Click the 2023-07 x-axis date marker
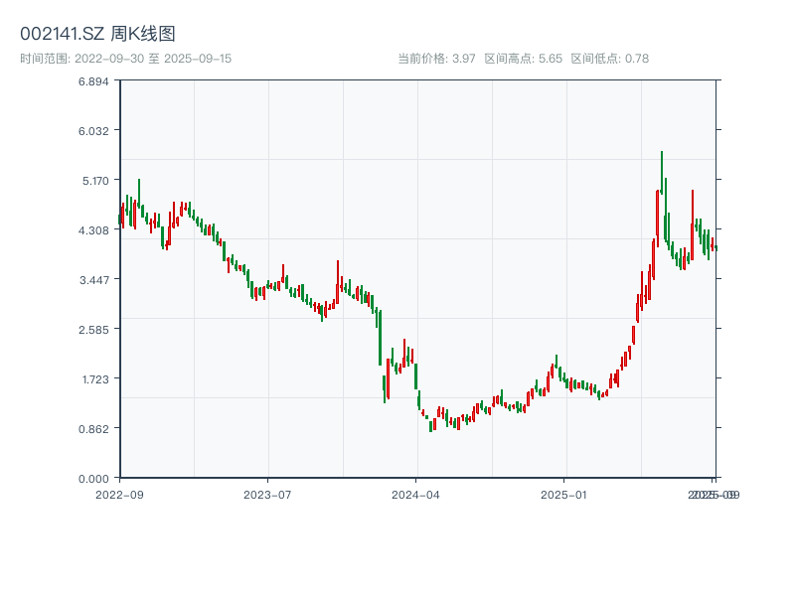 [267, 494]
